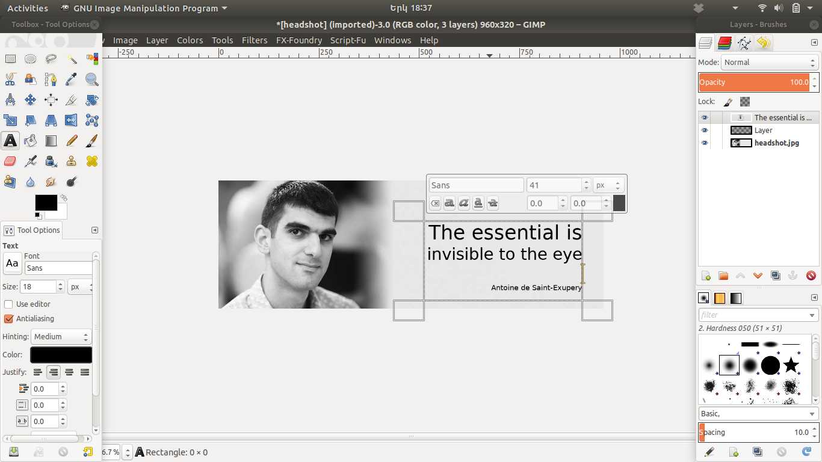Select the Ink tool
This screenshot has width=822, height=462.
[51, 161]
